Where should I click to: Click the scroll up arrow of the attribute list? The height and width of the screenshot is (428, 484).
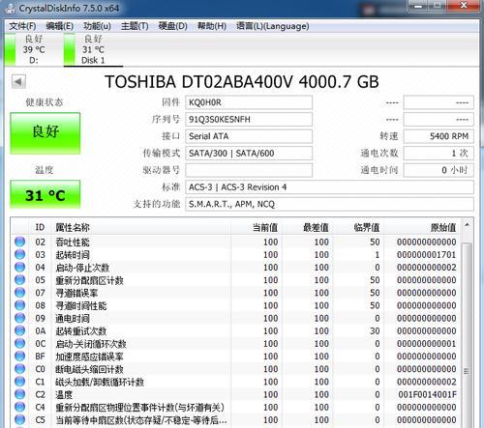[x=467, y=225]
